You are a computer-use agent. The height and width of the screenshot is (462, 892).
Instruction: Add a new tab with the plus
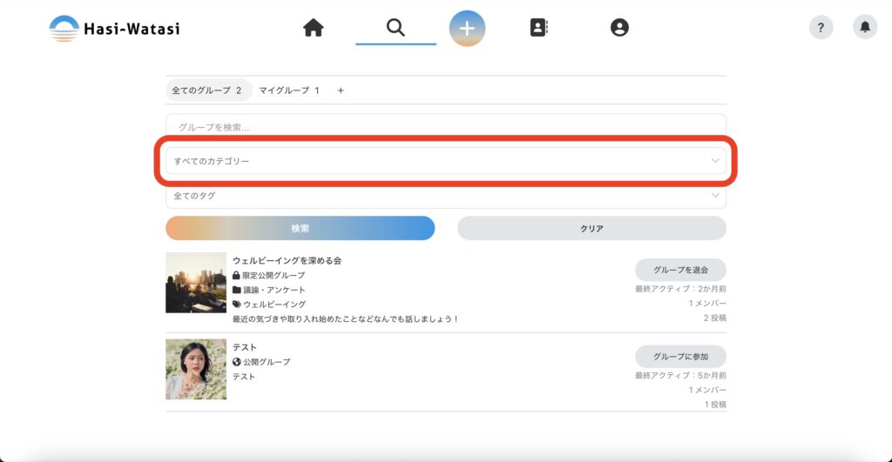tap(341, 90)
